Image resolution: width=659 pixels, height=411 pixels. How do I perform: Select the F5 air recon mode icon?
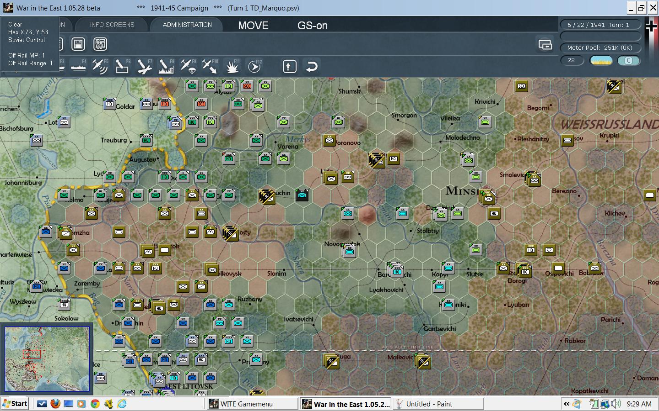pos(100,67)
